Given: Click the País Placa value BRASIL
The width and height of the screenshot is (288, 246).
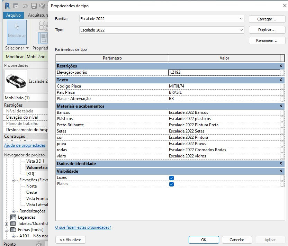Looking at the screenshot, I should [224, 92].
